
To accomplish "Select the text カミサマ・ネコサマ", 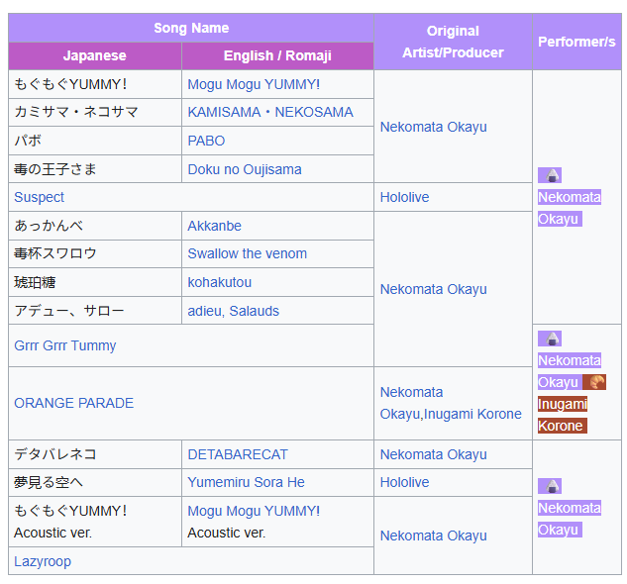I will point(76,112).
